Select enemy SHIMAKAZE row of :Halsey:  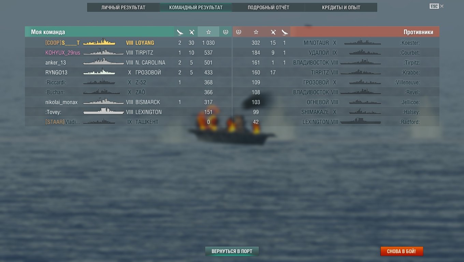336,112
